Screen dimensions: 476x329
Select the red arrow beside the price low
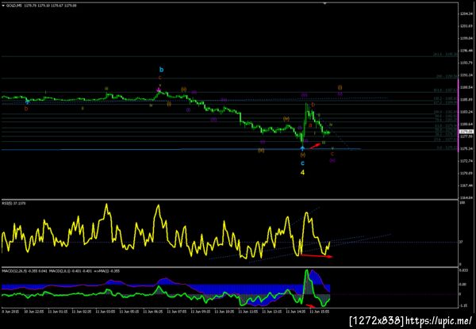[x=314, y=146]
